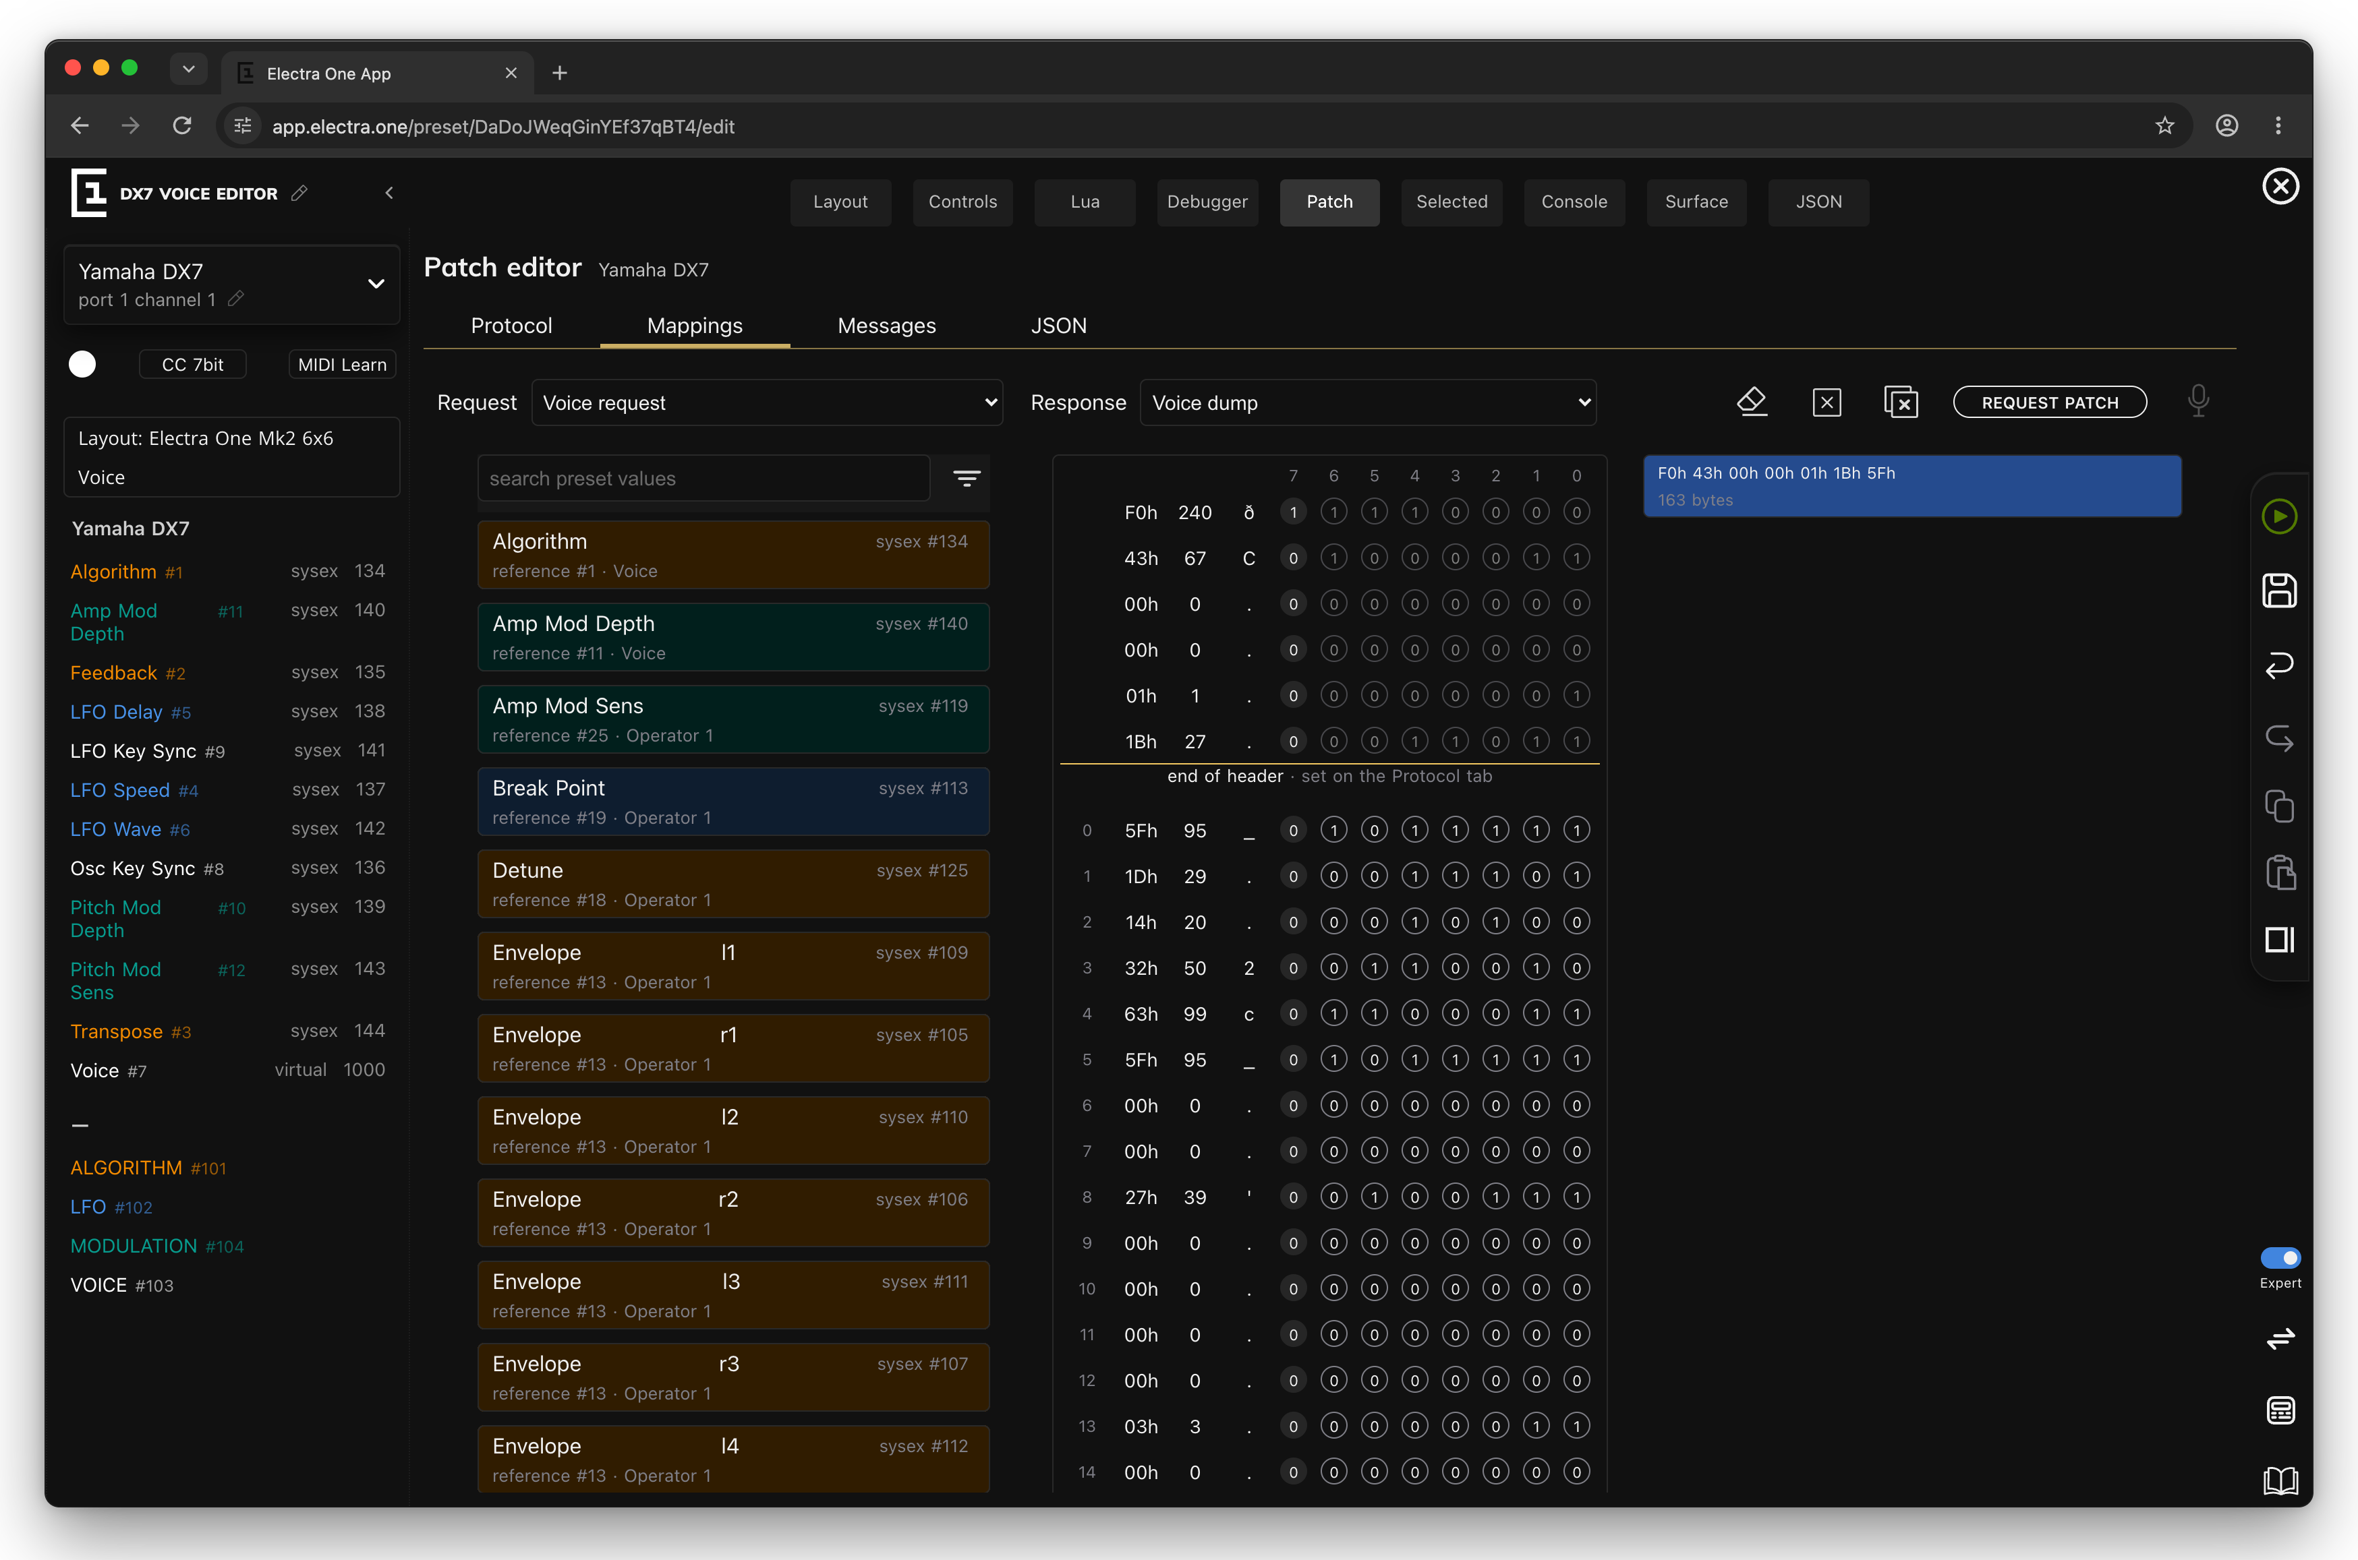Open the browser tab search chevron
Screen dimensions: 2358x1560
click(188, 69)
